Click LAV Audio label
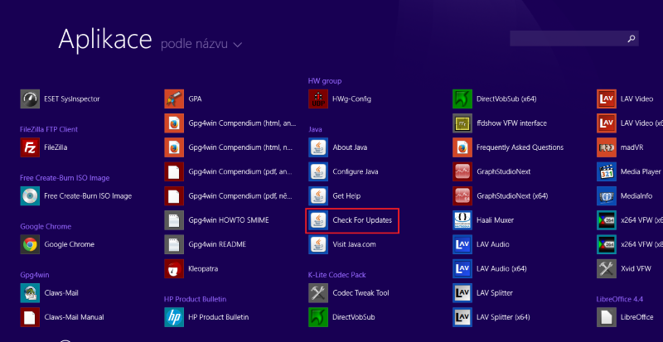 [492, 244]
